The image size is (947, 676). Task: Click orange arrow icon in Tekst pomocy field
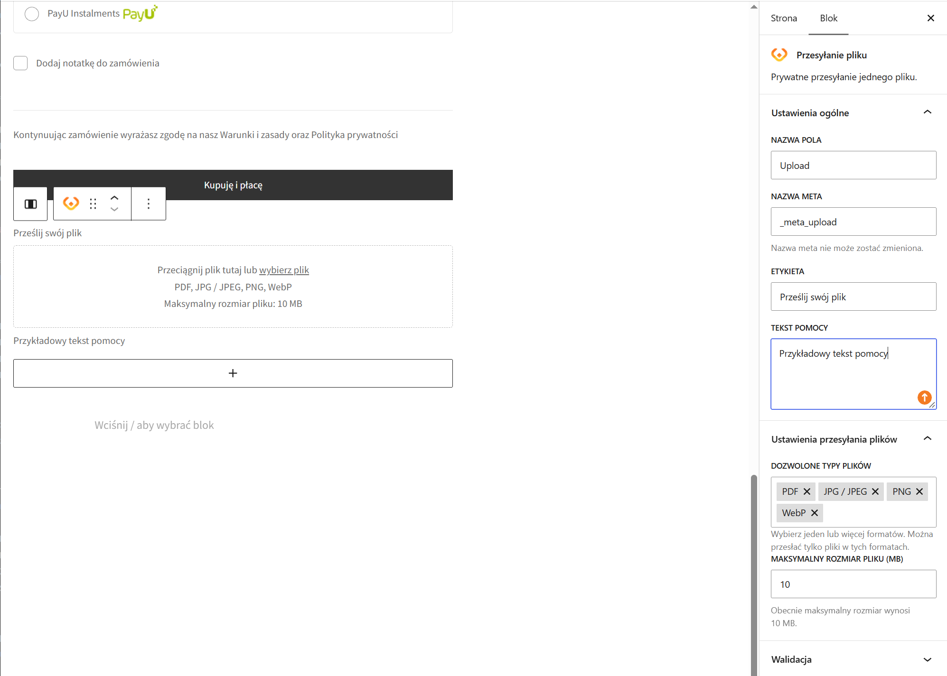click(x=924, y=397)
